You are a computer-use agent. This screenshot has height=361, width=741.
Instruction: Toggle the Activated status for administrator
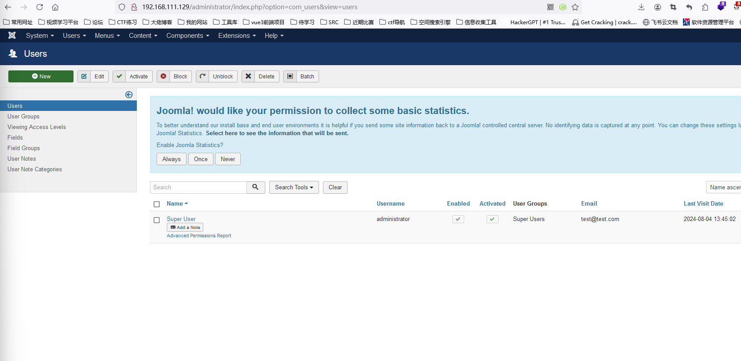click(x=492, y=219)
